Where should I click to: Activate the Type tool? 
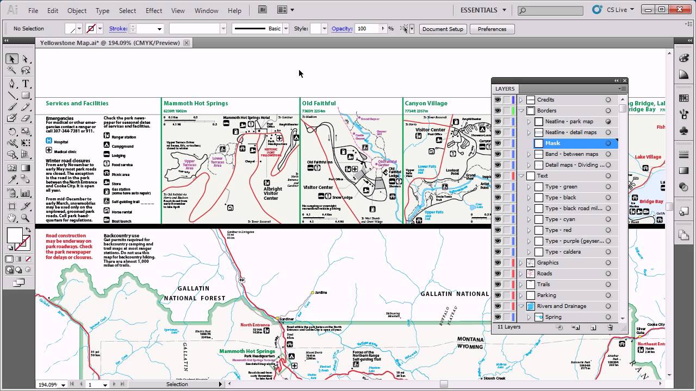point(25,84)
